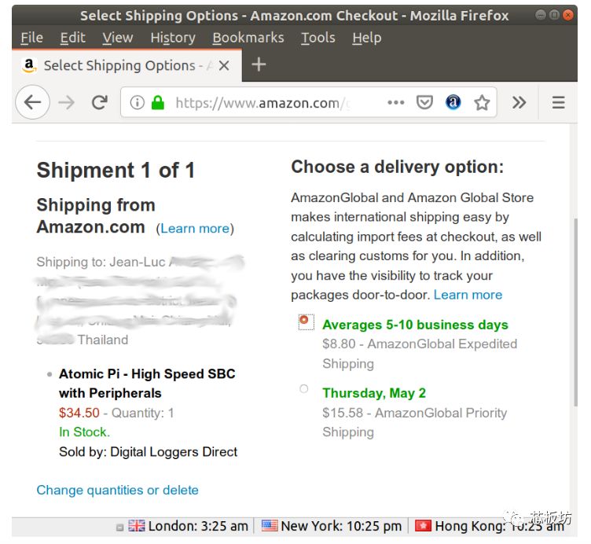Click Atomic Pi - High Speed SBC title
The width and height of the screenshot is (591, 544).
pos(147,384)
